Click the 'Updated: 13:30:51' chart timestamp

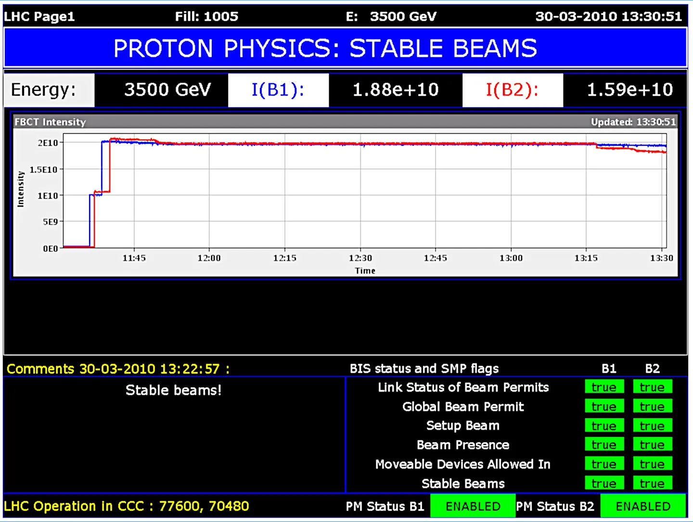[x=633, y=122]
